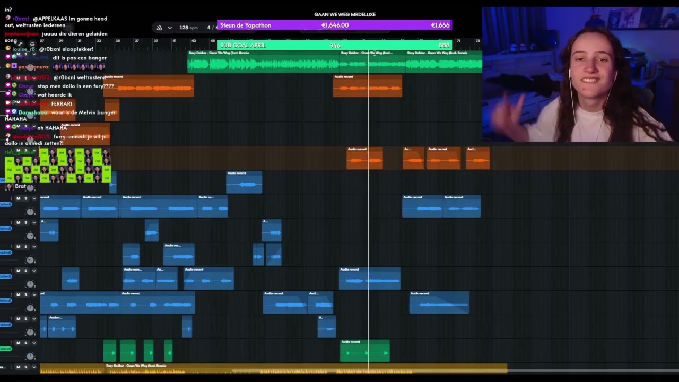Expand options chevron of the fifth blue track

pyautogui.click(x=34, y=294)
